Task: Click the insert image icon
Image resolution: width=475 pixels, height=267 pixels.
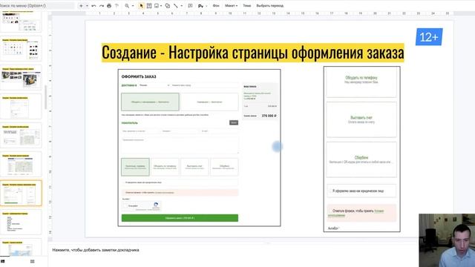Action: [x=157, y=6]
